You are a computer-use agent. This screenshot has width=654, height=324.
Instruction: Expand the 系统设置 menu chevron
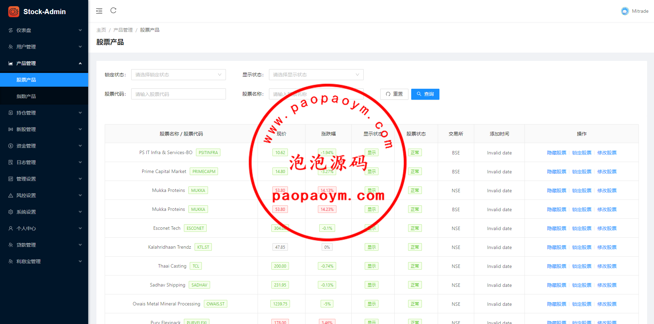[80, 212]
